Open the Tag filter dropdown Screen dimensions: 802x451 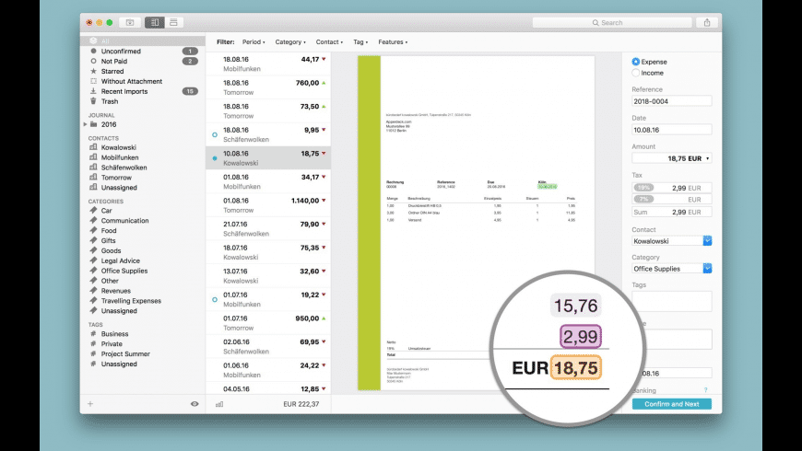(x=360, y=42)
